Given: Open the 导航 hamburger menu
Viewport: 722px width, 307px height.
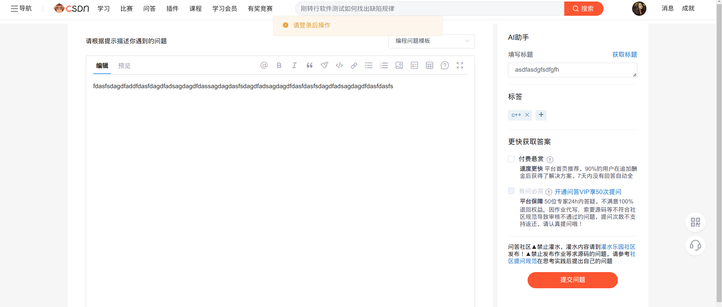Looking at the screenshot, I should (21, 8).
